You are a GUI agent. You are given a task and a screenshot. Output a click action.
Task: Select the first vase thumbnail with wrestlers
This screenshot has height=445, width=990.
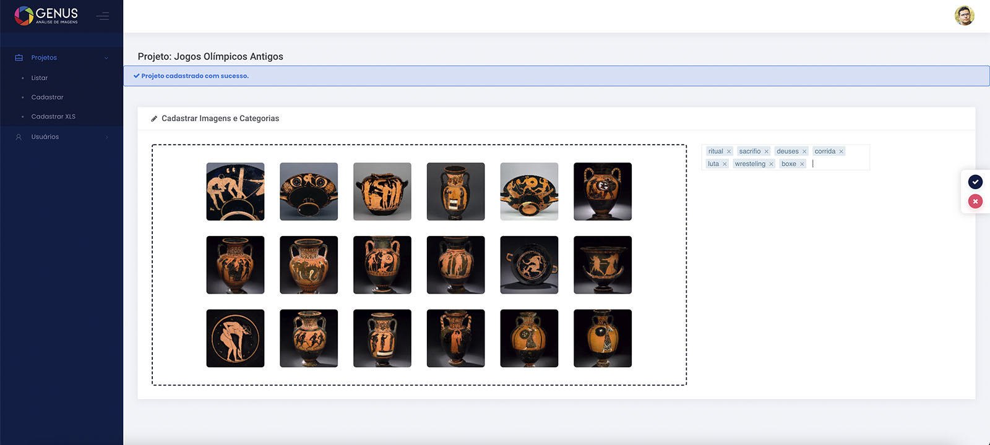tap(235, 192)
